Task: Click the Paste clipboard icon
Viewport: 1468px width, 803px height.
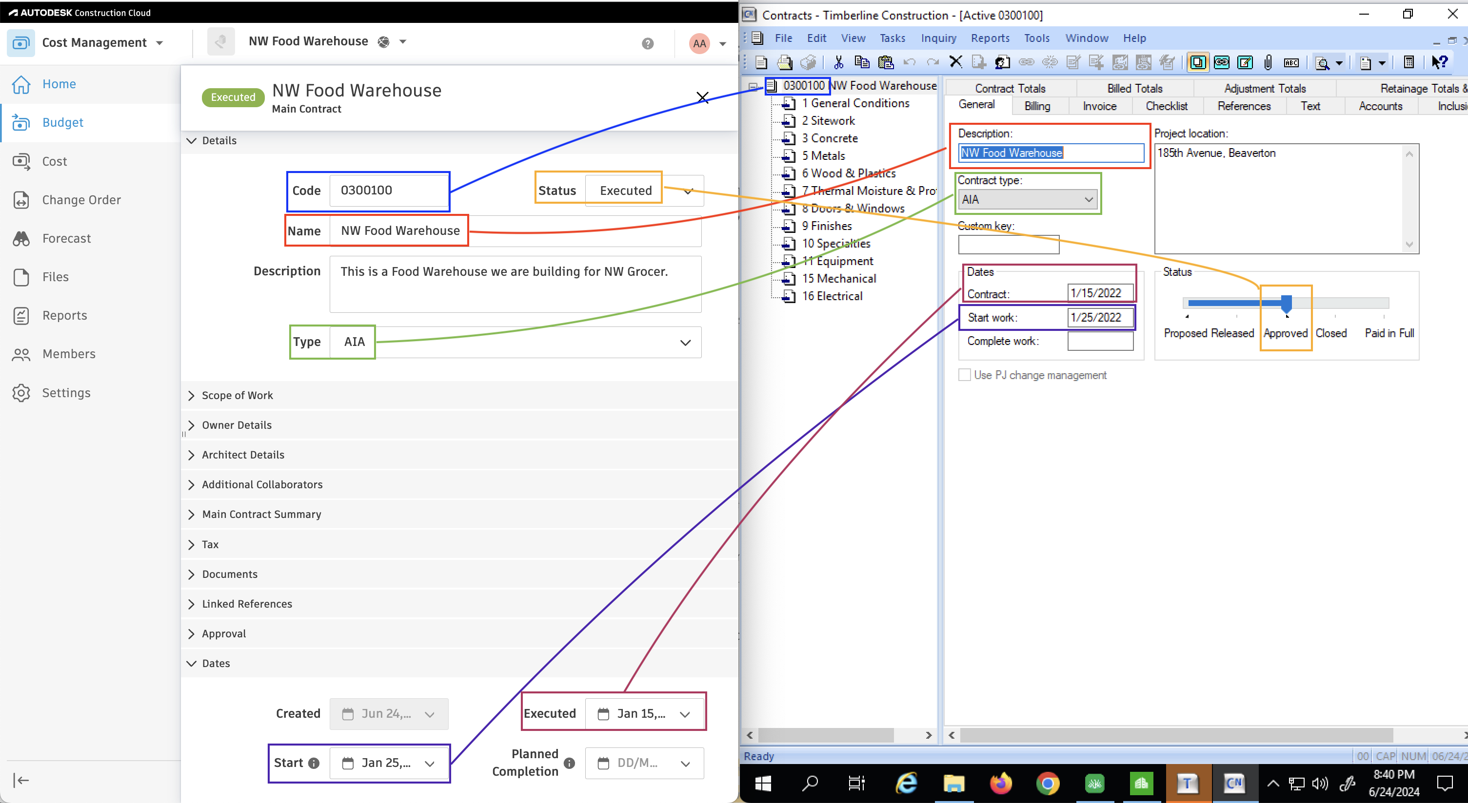Action: [886, 62]
